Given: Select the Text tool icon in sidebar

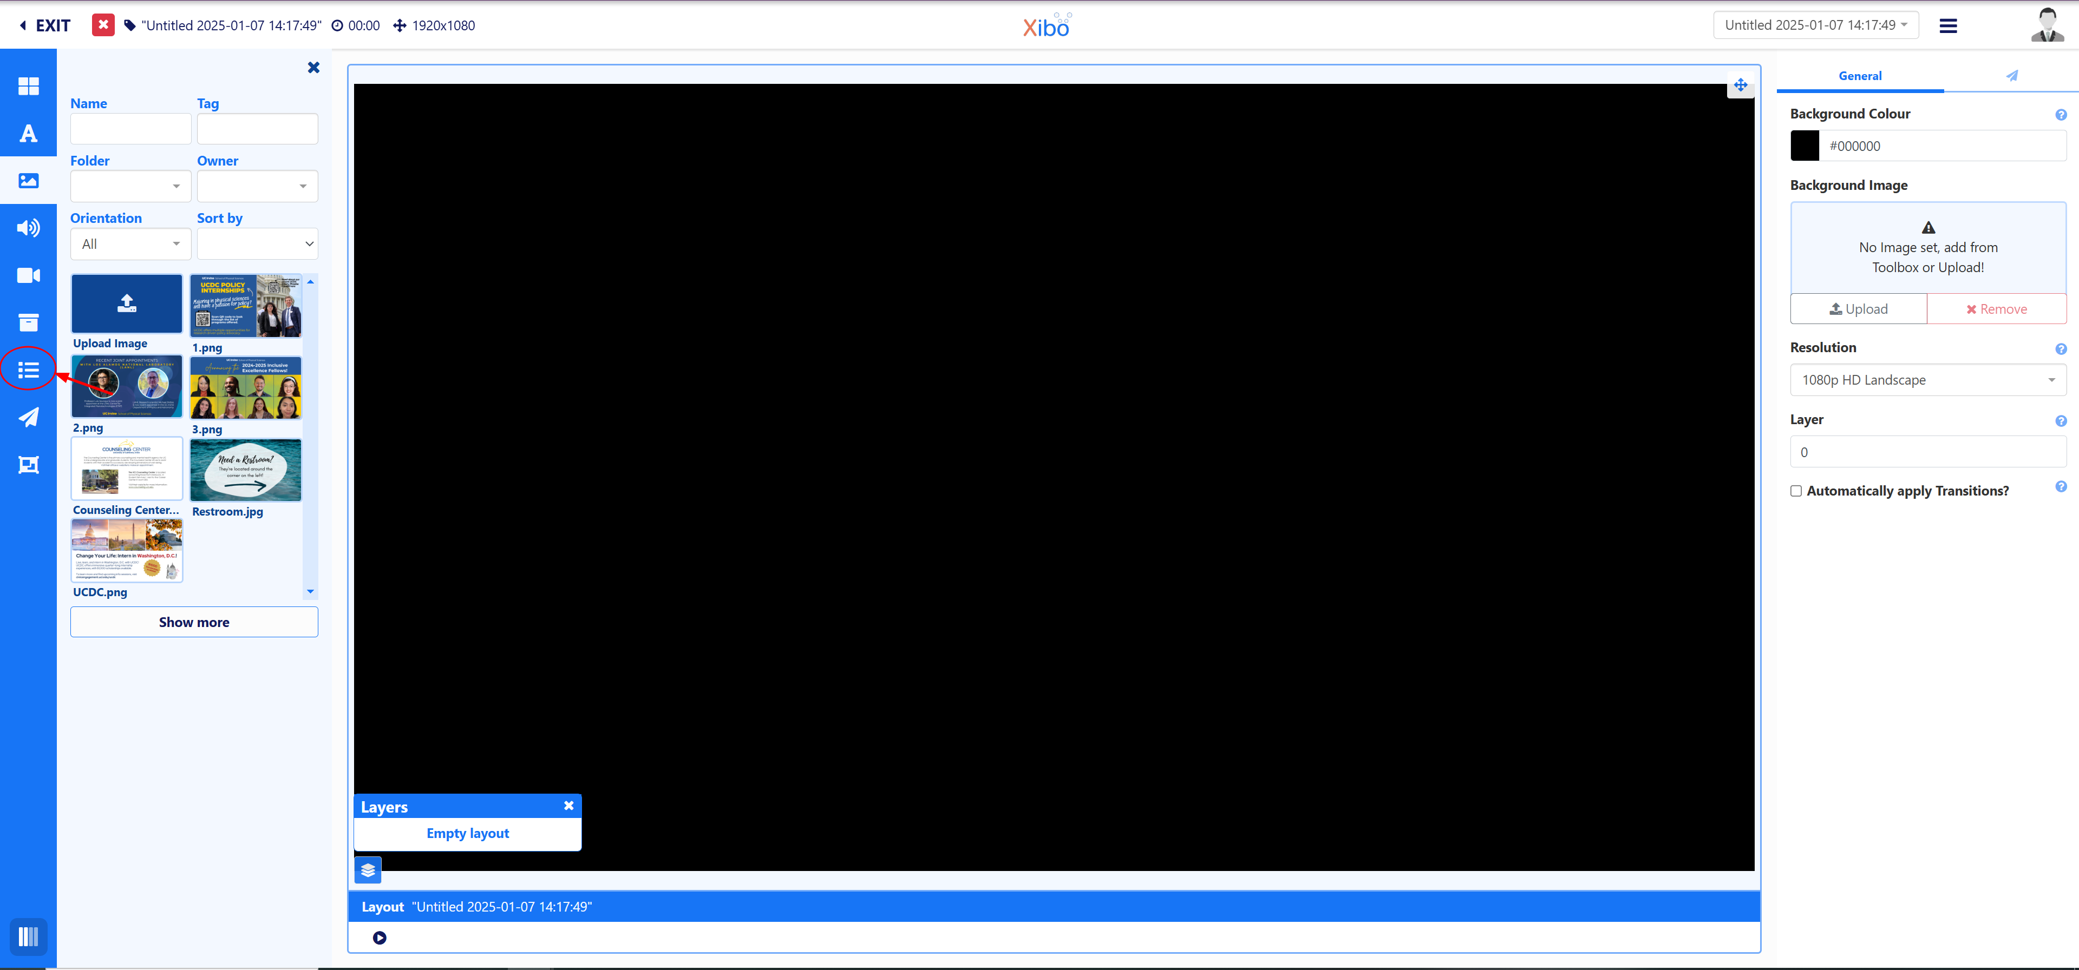Looking at the screenshot, I should [x=28, y=133].
